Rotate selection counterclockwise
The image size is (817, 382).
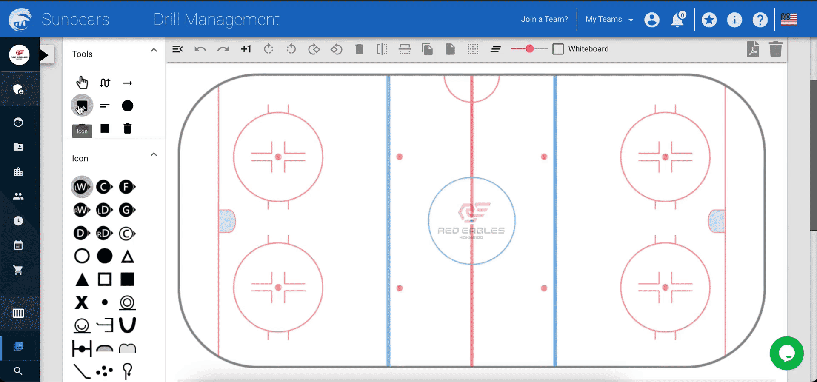tap(291, 49)
